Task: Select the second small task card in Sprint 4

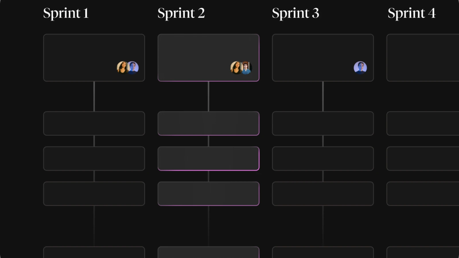Action: (423, 159)
